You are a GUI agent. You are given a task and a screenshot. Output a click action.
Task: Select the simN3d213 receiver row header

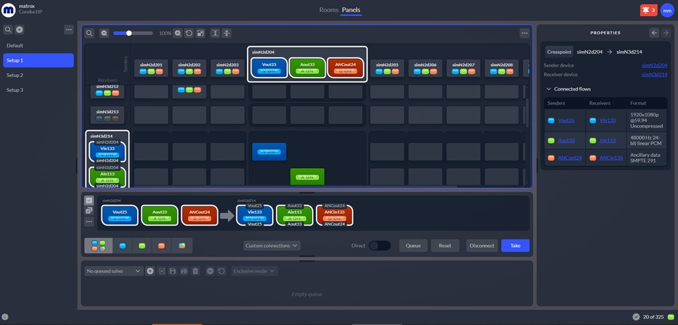107,115
